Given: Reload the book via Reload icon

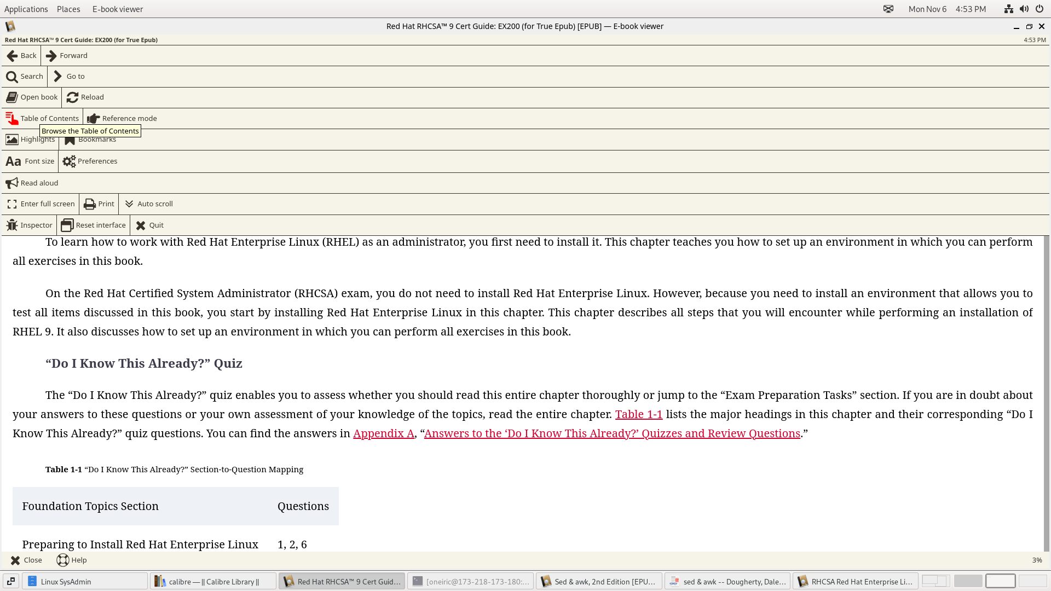Looking at the screenshot, I should (72, 97).
